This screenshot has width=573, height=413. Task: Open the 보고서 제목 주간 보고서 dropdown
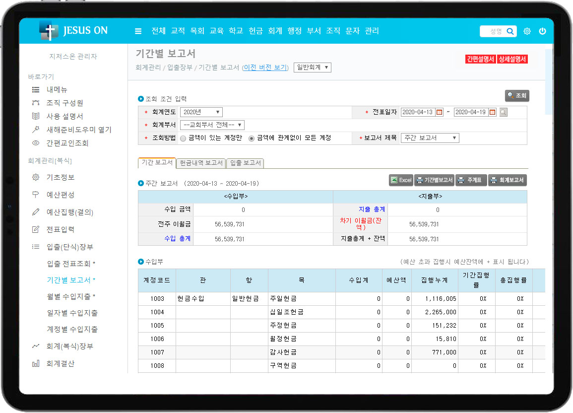tap(430, 138)
